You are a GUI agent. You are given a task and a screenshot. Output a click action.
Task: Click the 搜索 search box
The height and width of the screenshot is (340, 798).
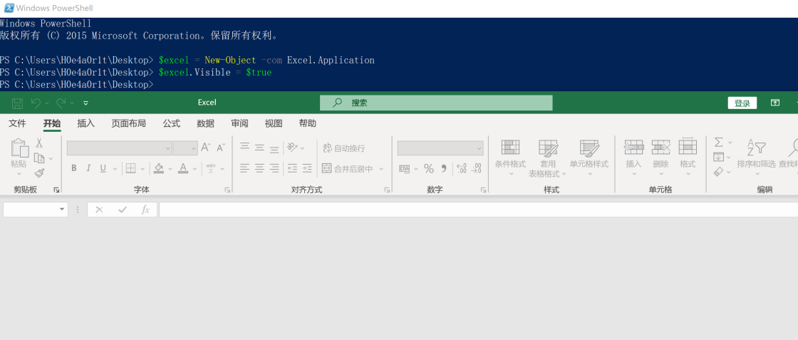[x=436, y=103]
